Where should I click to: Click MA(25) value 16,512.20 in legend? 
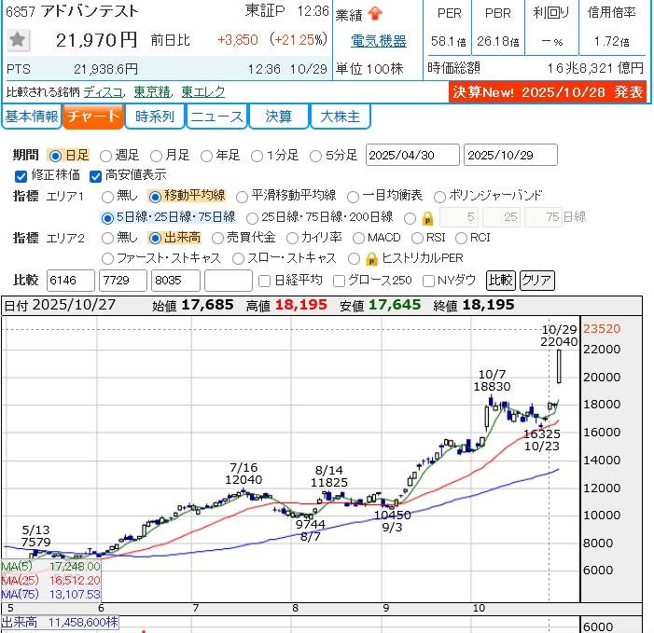[75, 581]
